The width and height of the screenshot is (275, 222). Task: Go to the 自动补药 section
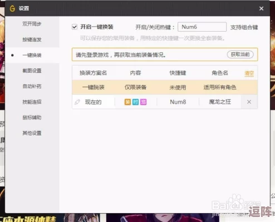[32, 86]
